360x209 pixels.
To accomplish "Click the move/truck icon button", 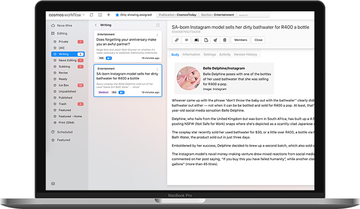I will tap(196, 40).
